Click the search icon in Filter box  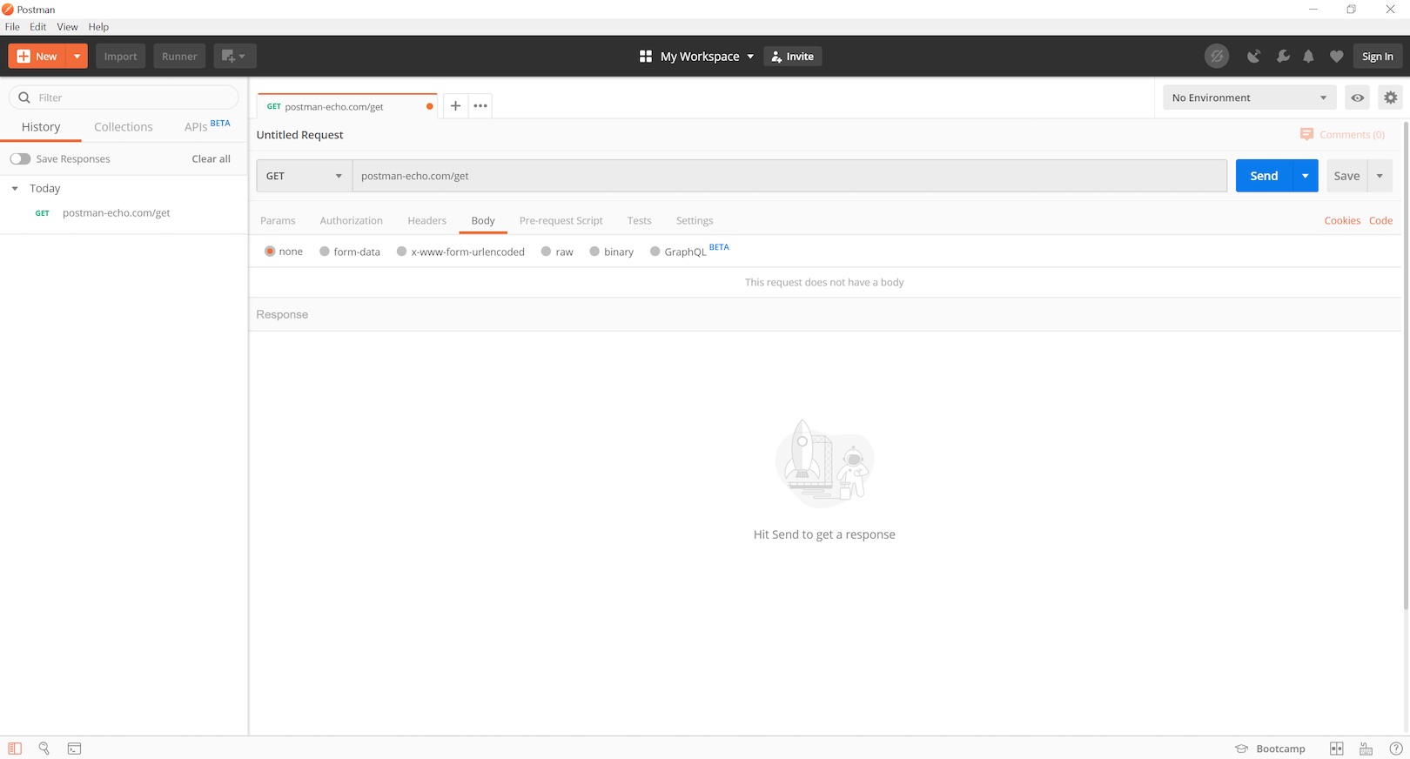(24, 97)
